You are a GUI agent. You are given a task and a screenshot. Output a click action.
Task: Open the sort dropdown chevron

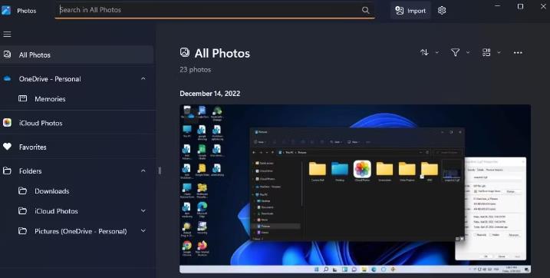(x=437, y=53)
